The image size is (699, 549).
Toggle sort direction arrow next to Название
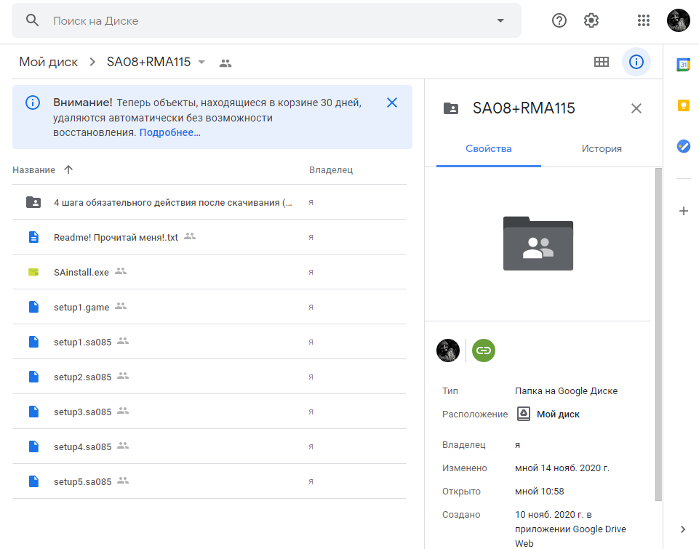68,169
